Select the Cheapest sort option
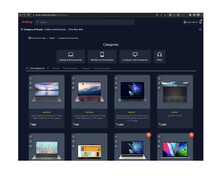This screenshot has height=176, width=220. (86, 69)
